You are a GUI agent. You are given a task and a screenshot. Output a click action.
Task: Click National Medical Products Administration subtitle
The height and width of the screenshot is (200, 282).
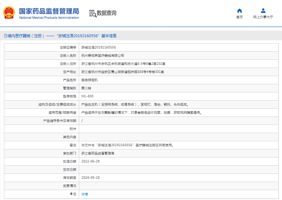(x=49, y=17)
